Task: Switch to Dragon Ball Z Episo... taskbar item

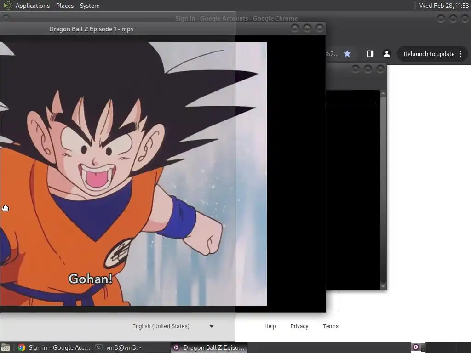Action: (x=209, y=347)
